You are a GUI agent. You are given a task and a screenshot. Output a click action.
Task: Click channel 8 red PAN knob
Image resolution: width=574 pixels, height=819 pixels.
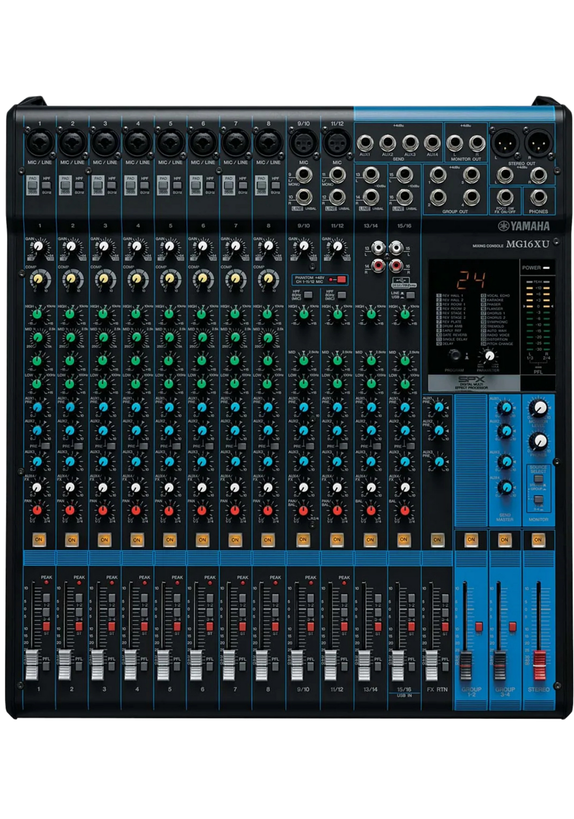point(267,511)
